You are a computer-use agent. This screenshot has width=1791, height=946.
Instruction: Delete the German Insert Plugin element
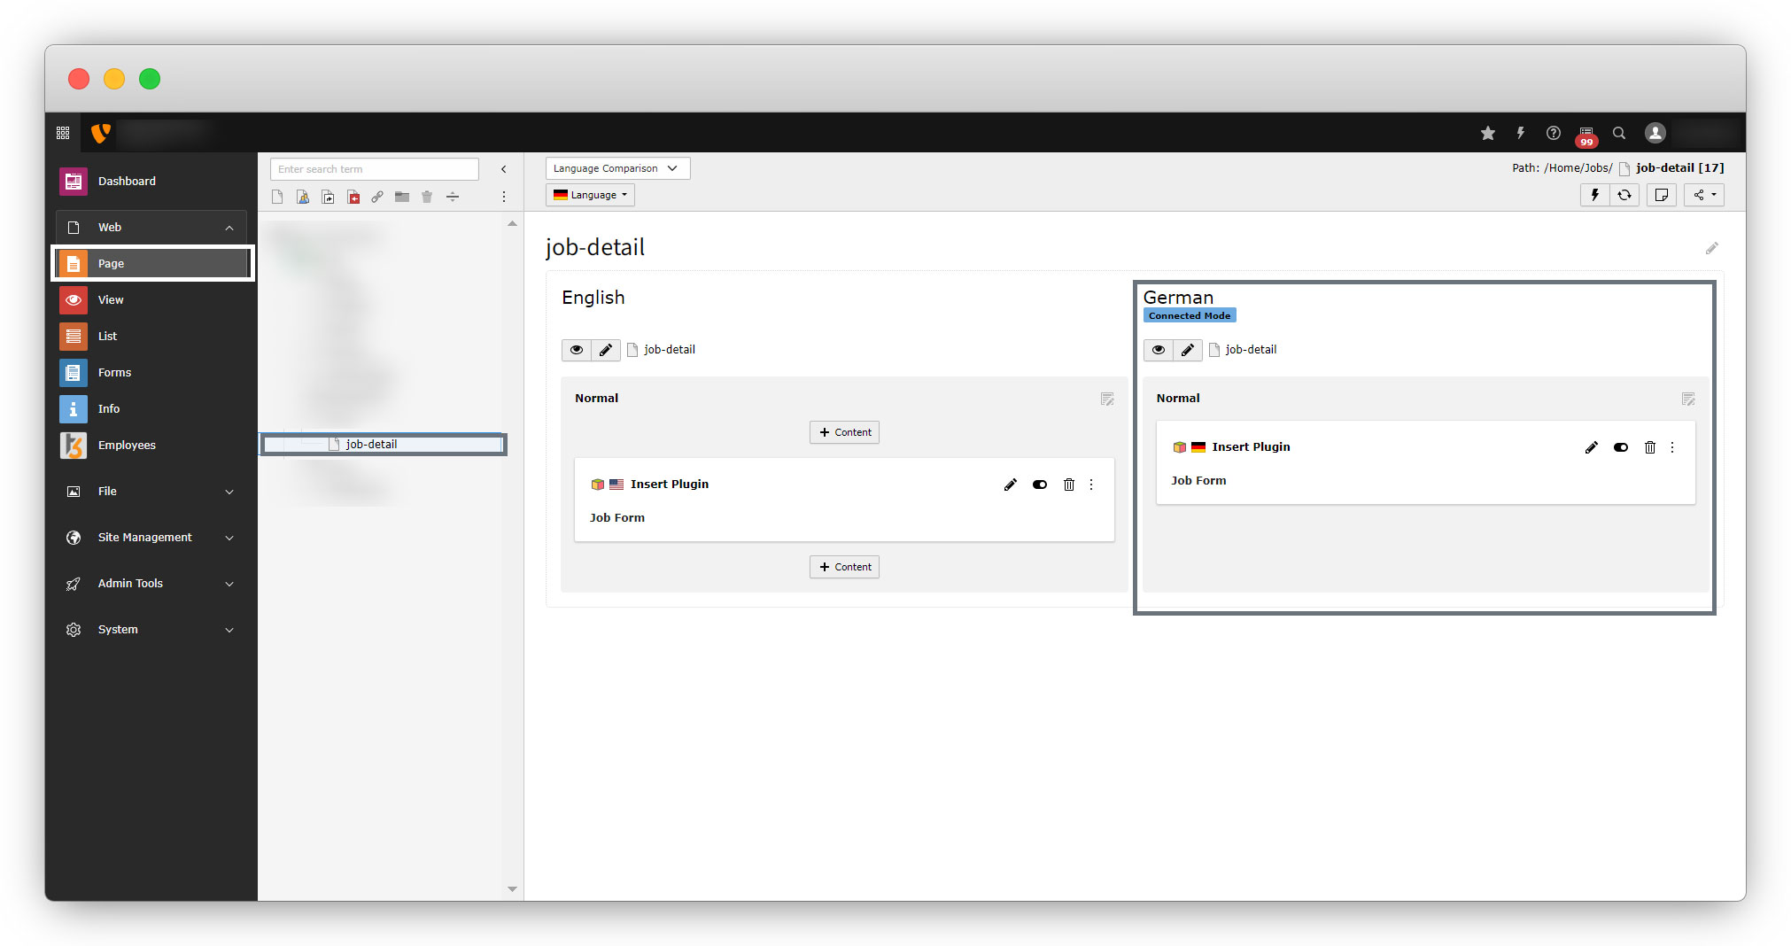tap(1649, 447)
